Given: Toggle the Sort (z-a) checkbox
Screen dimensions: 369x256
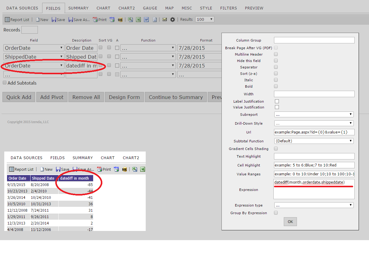Looking at the screenshot, I should click(276, 73).
